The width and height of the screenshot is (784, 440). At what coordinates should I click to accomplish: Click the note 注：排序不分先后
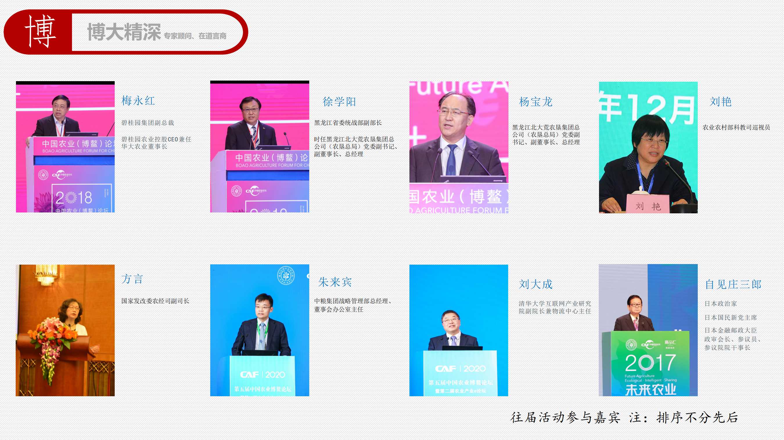click(684, 417)
